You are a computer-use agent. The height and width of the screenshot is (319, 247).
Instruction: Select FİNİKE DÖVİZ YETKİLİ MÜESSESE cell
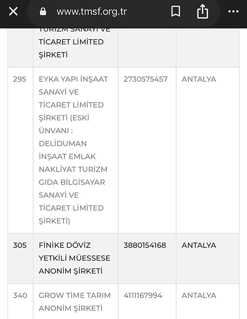pyautogui.click(x=76, y=258)
